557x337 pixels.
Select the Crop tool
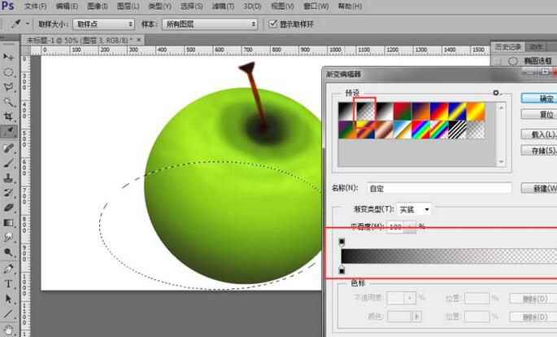coord(9,116)
